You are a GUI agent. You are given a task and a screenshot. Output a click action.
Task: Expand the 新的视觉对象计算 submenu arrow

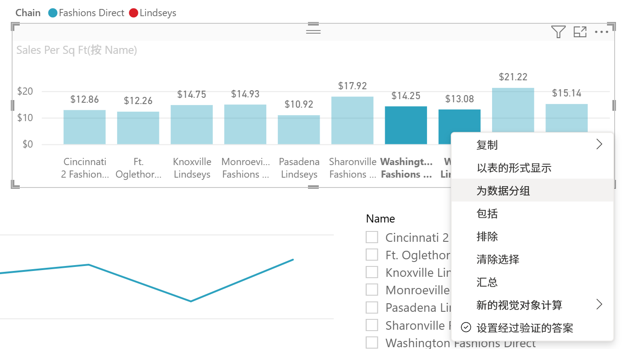[x=599, y=305]
